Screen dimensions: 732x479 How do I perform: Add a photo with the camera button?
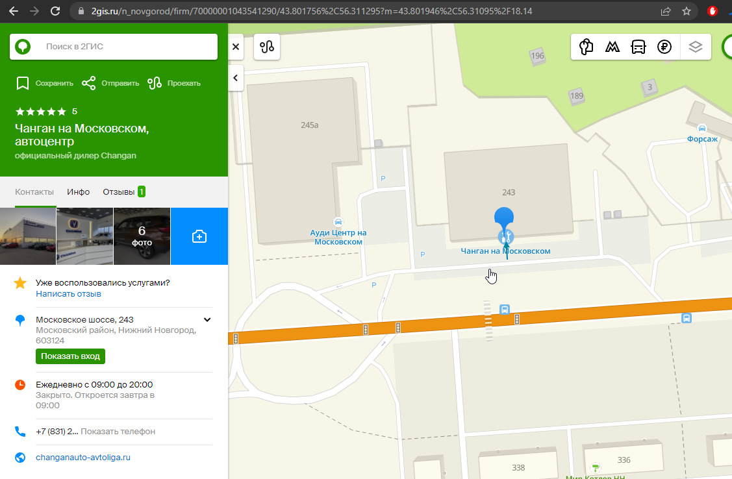(x=199, y=236)
